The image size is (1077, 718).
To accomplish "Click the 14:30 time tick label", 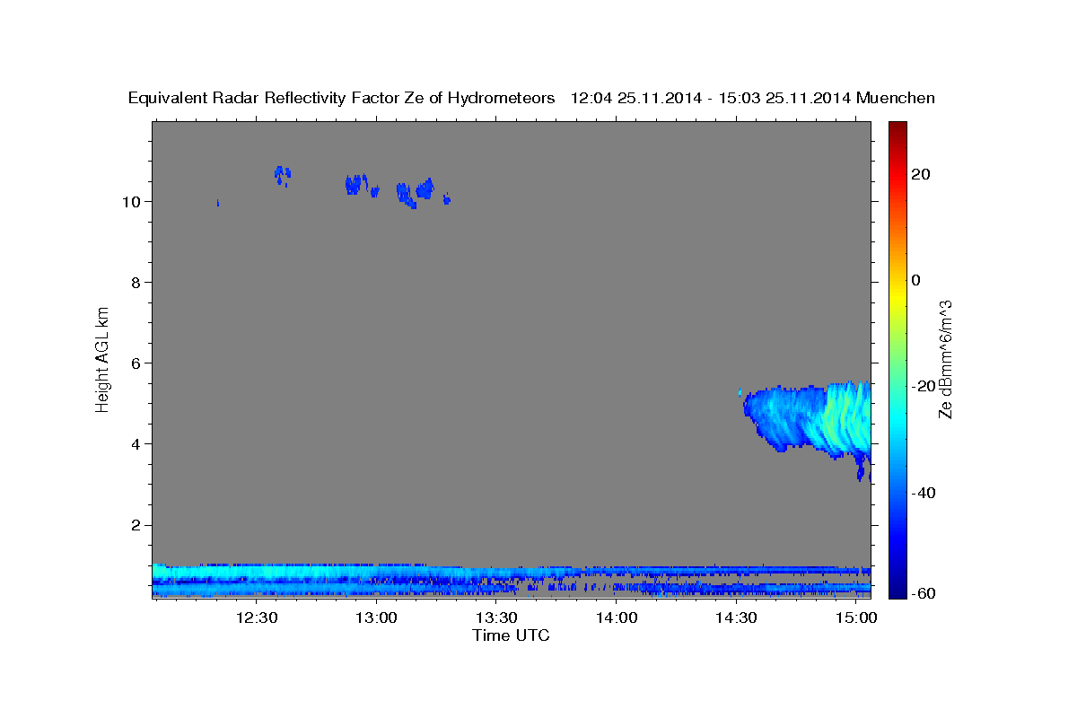I will [736, 617].
